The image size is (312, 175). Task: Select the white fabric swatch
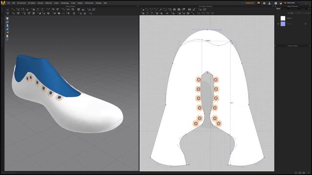click(283, 18)
